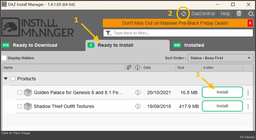Collapse the Products group triangle

pos(6,79)
